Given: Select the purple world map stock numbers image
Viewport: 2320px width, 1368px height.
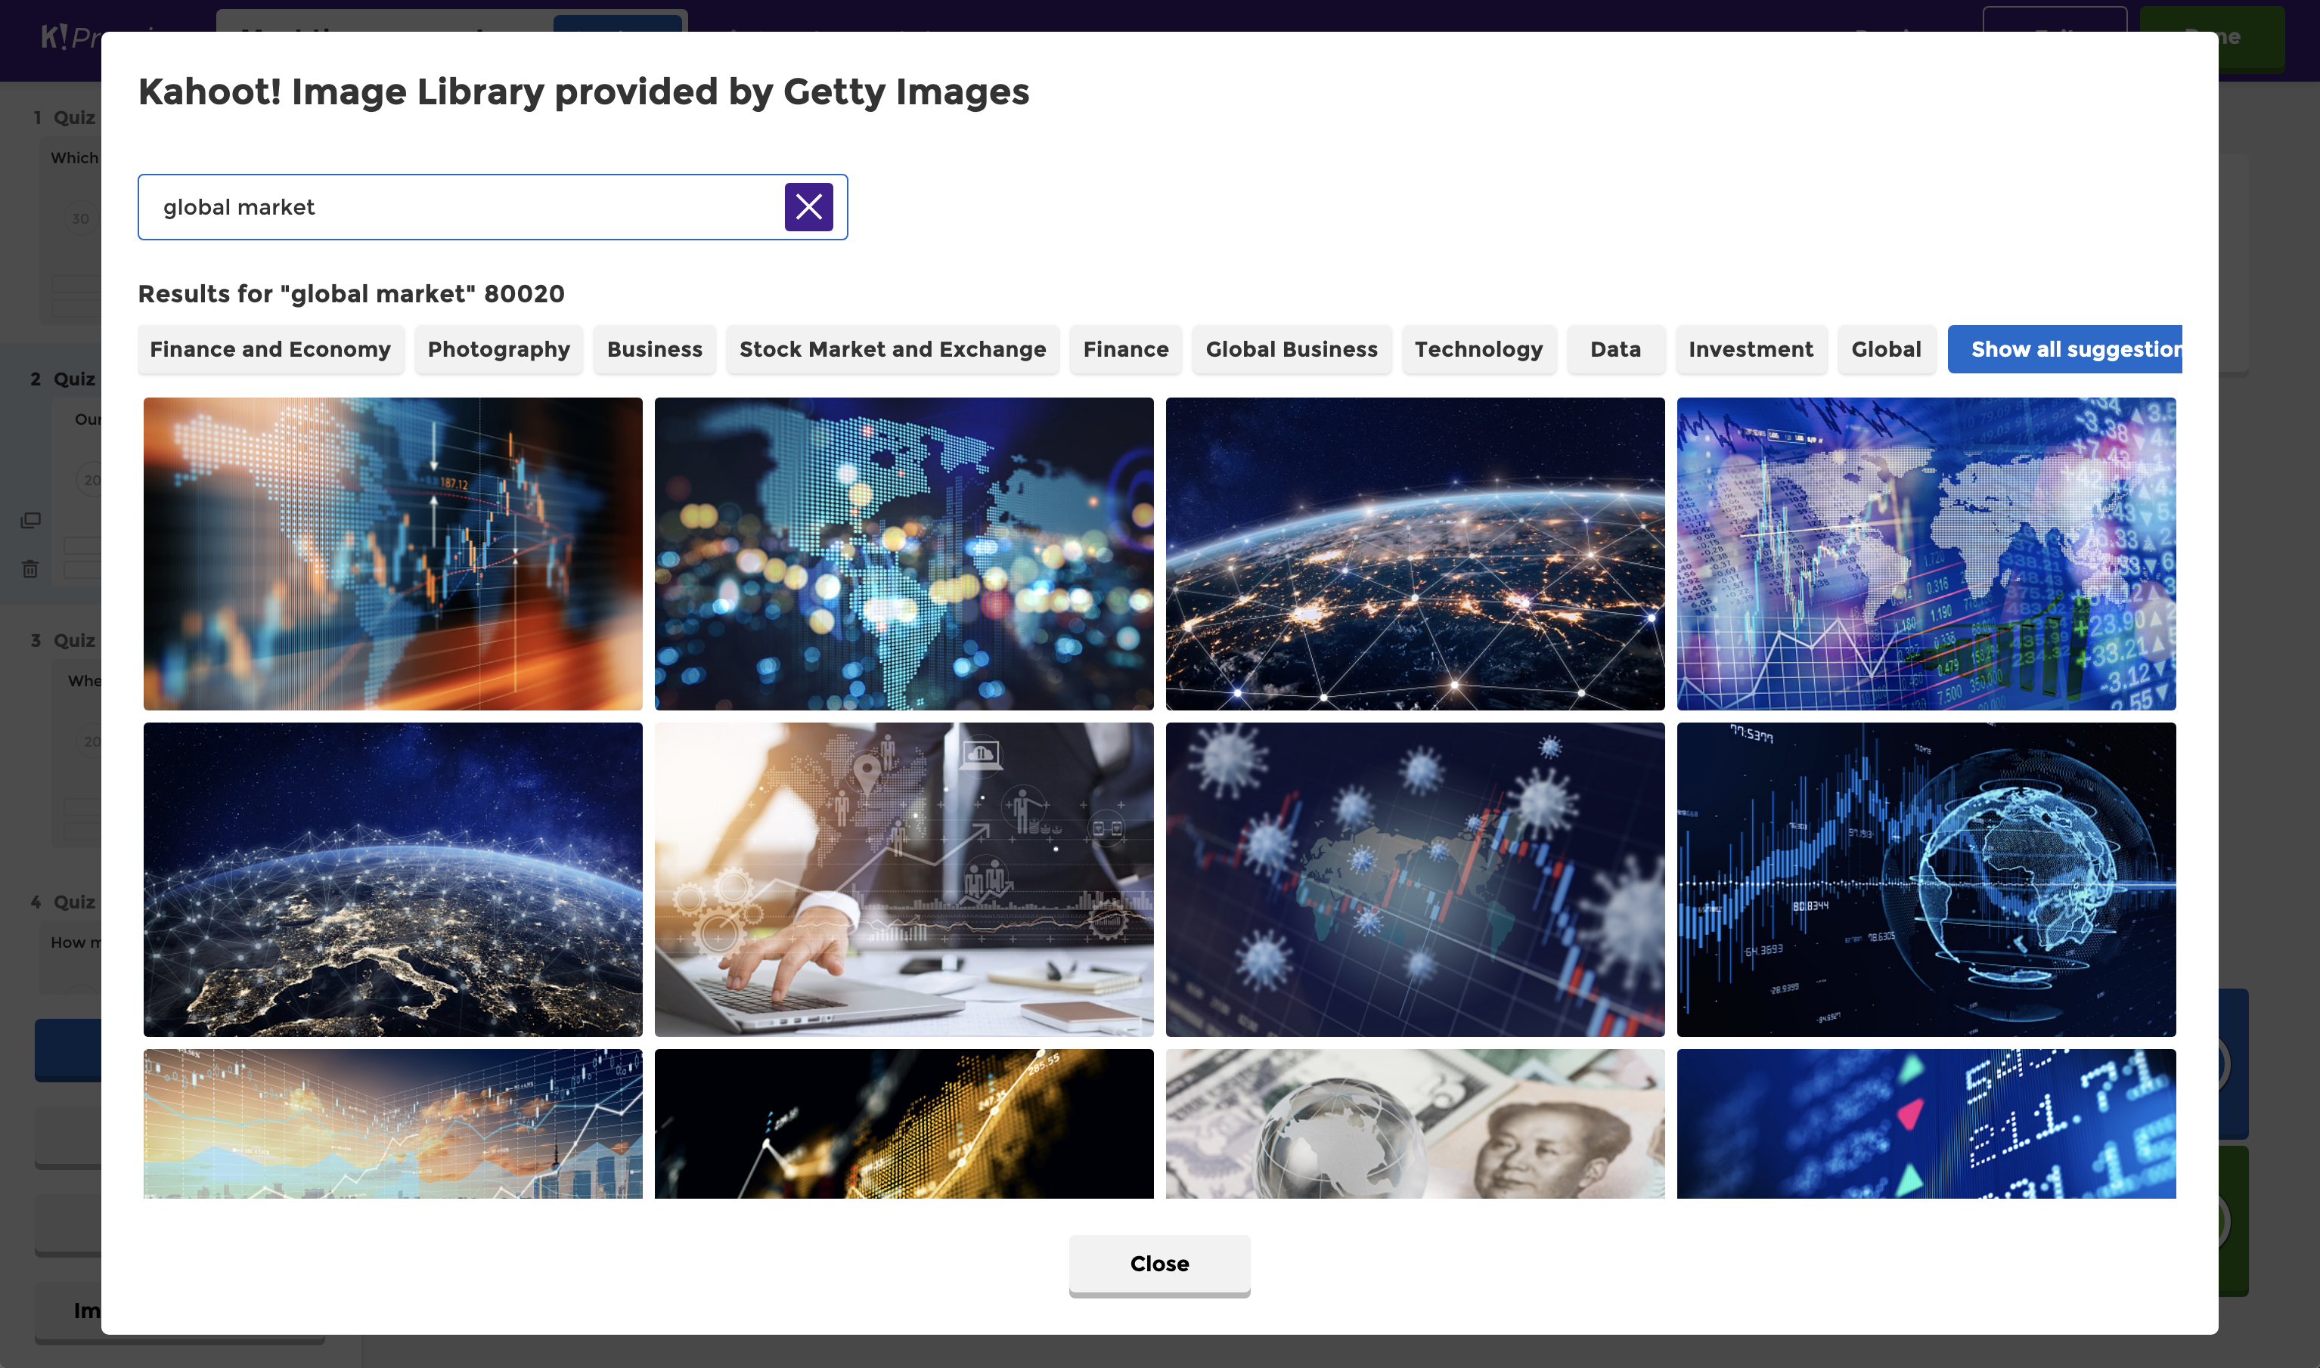Looking at the screenshot, I should 1926,554.
